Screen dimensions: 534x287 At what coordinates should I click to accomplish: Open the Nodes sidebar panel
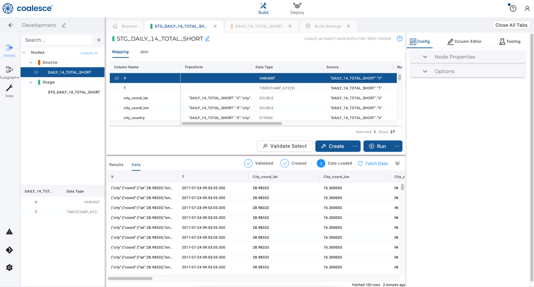tap(9, 50)
